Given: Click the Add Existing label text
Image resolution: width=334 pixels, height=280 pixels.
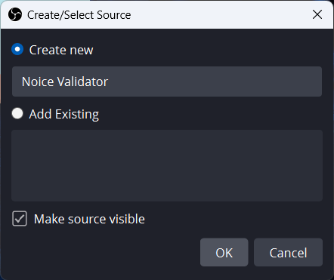Looking at the screenshot, I should (64, 114).
